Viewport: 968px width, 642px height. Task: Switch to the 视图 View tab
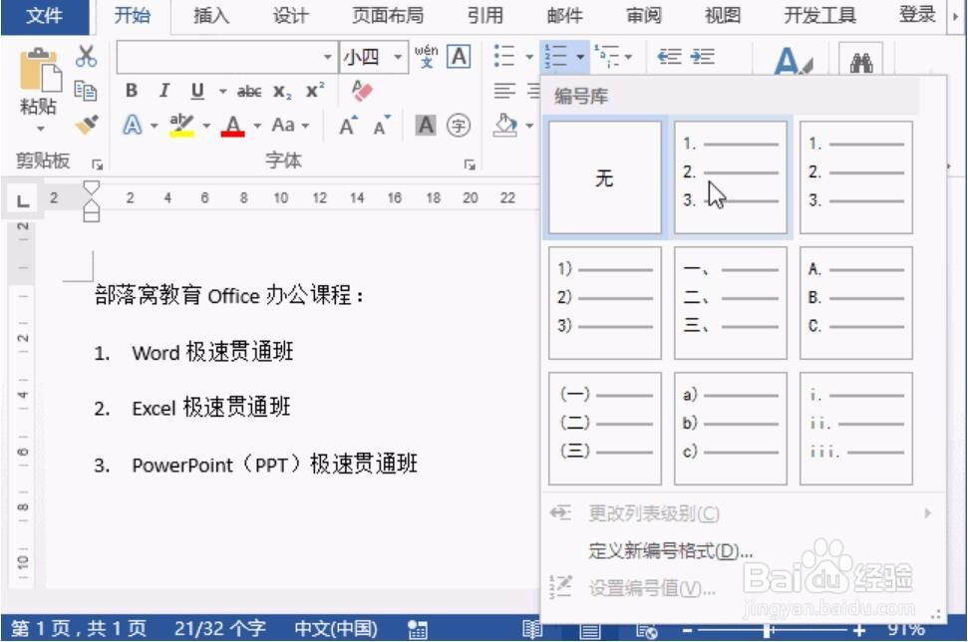pos(723,15)
